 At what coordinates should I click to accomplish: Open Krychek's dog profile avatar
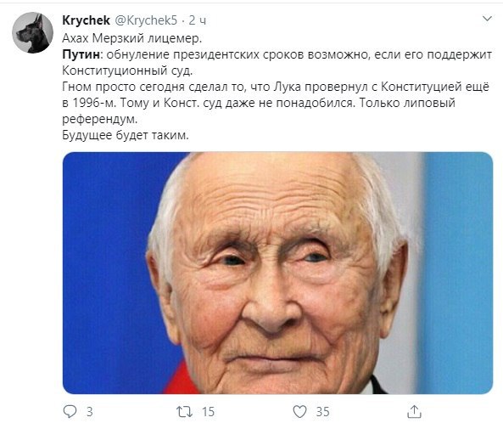point(32,32)
